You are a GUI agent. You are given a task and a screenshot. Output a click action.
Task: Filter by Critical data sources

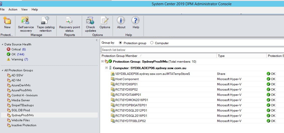coord(16,49)
